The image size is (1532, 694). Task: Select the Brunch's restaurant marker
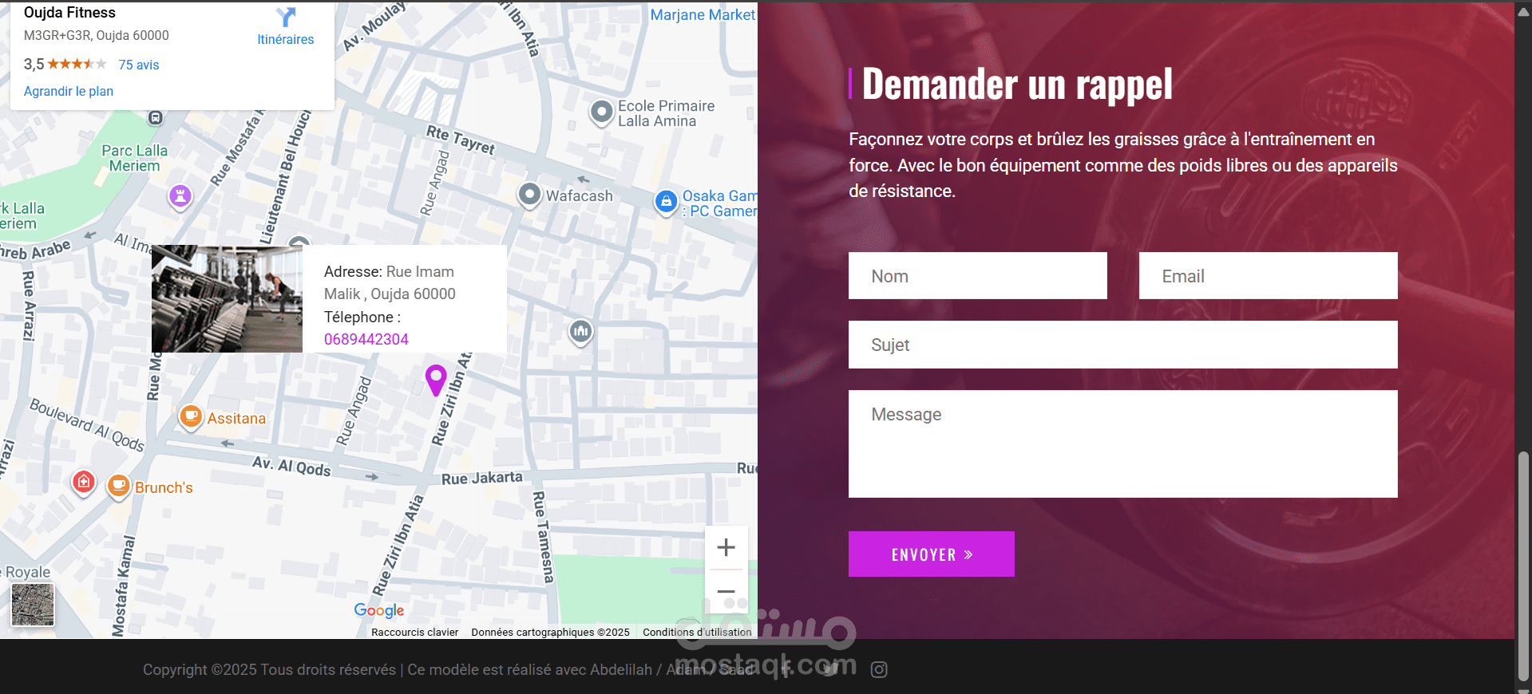tap(118, 486)
